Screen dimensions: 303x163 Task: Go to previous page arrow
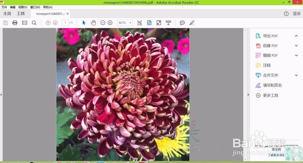48,23
